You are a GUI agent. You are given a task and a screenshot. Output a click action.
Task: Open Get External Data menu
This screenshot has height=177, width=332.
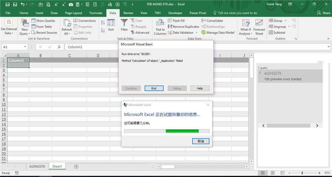[9, 27]
